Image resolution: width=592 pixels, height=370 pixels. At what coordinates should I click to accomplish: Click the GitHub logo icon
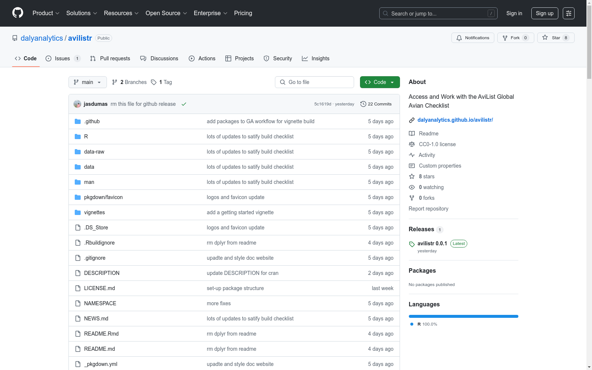18,13
